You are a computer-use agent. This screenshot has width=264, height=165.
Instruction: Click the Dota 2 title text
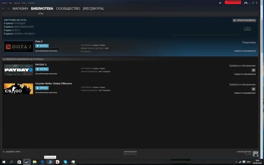click(39, 41)
